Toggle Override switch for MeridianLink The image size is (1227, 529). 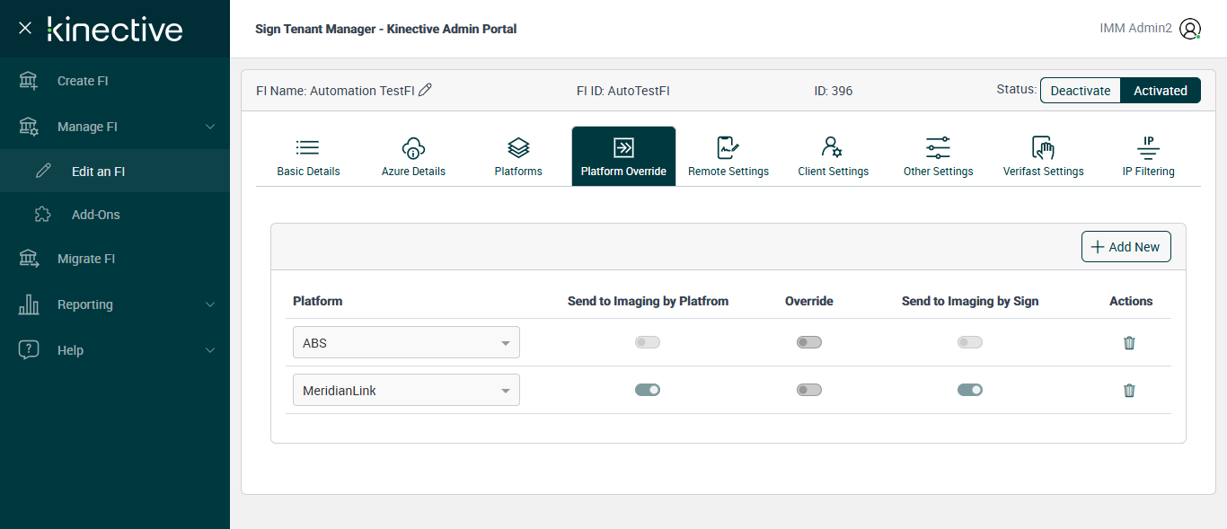coord(808,390)
